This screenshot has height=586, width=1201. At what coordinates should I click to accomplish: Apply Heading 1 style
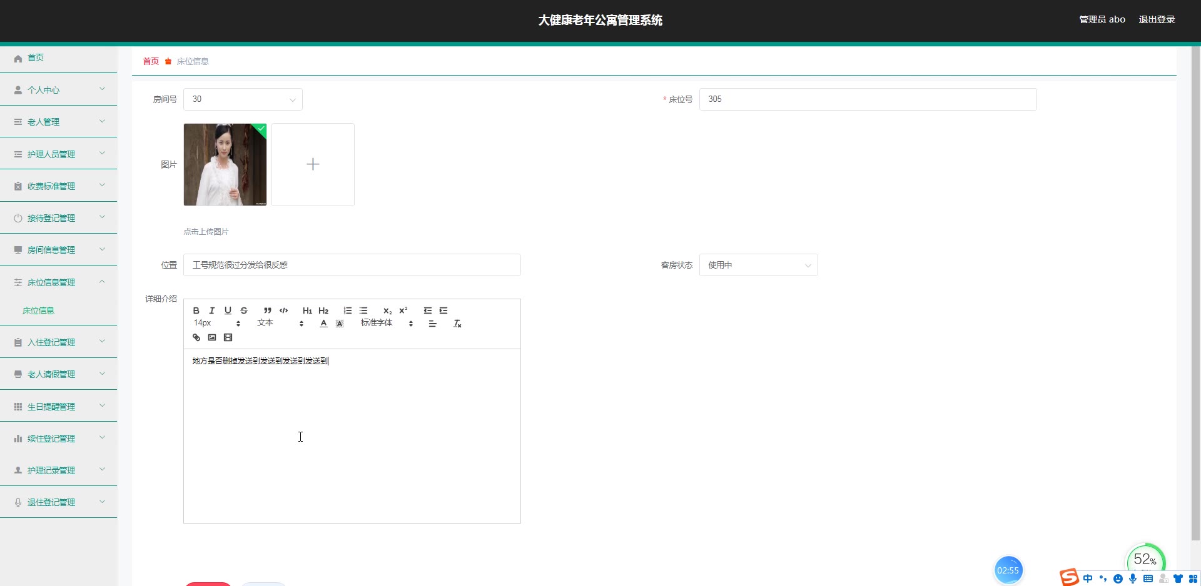tap(307, 310)
